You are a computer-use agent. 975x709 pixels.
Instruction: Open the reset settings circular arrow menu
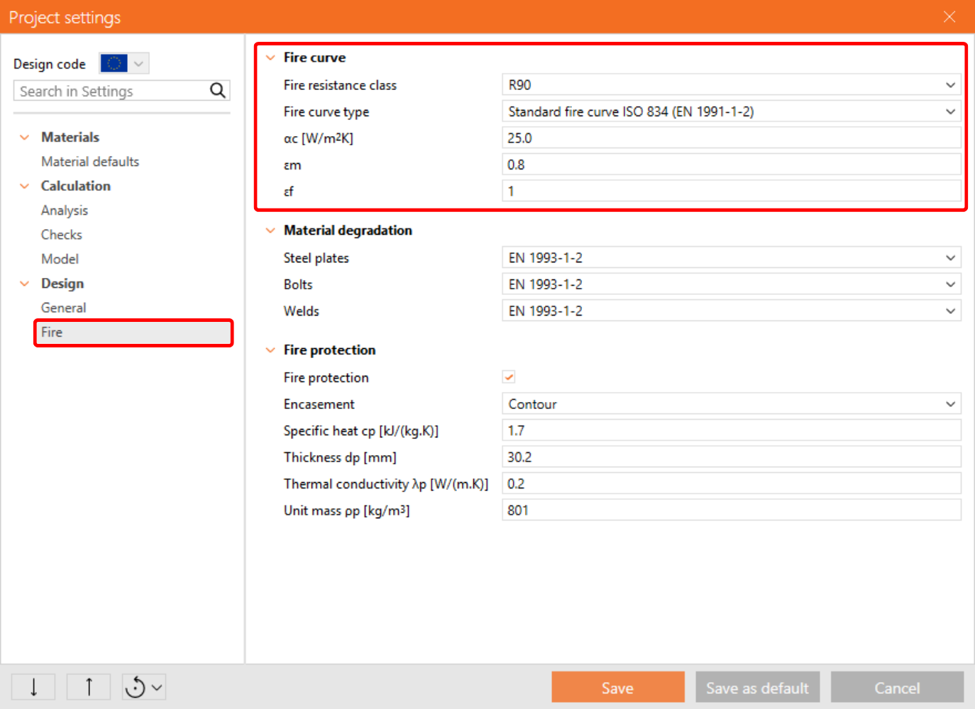pyautogui.click(x=144, y=687)
